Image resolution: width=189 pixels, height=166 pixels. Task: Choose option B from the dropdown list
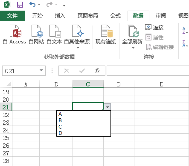coord(84,120)
